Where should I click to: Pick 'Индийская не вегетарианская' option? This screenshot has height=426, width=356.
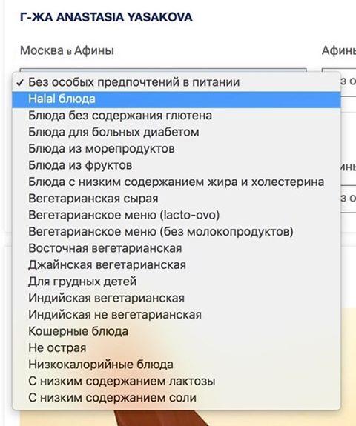pos(177,315)
